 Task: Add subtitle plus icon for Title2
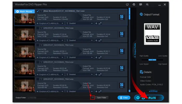pyautogui.click(x=96, y=41)
